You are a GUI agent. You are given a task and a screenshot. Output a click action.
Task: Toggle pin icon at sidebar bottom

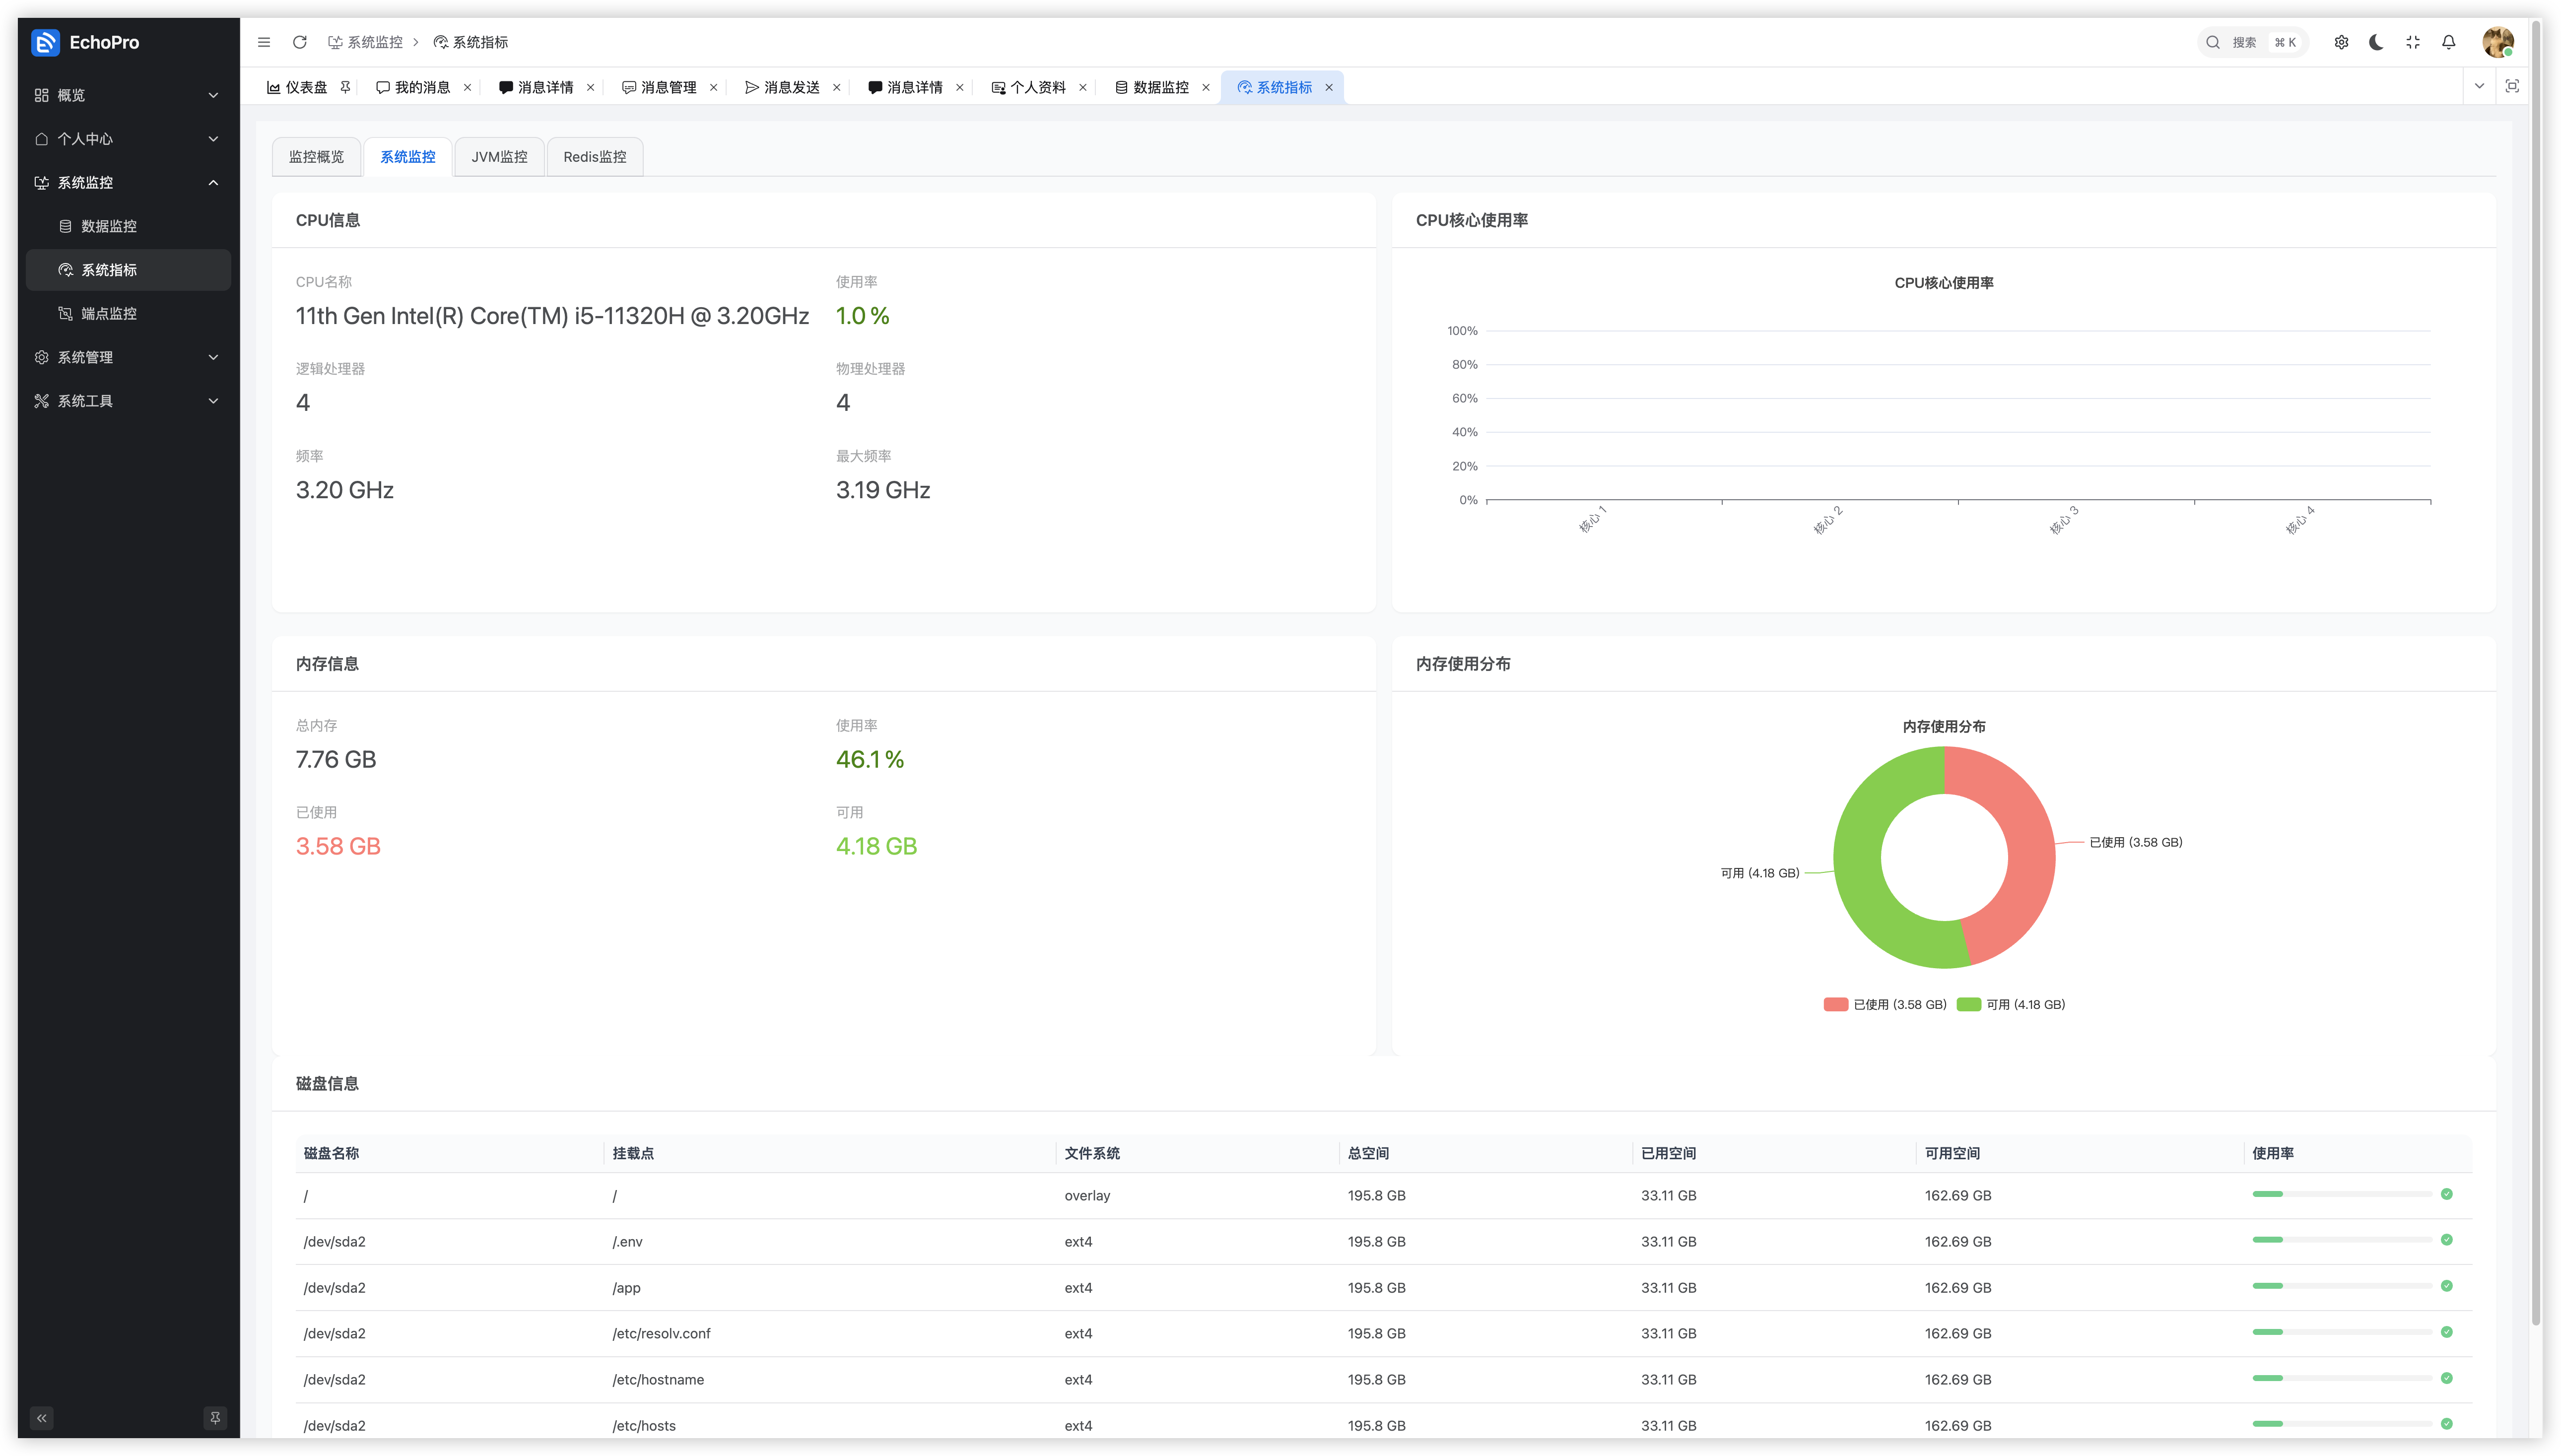(x=215, y=1418)
